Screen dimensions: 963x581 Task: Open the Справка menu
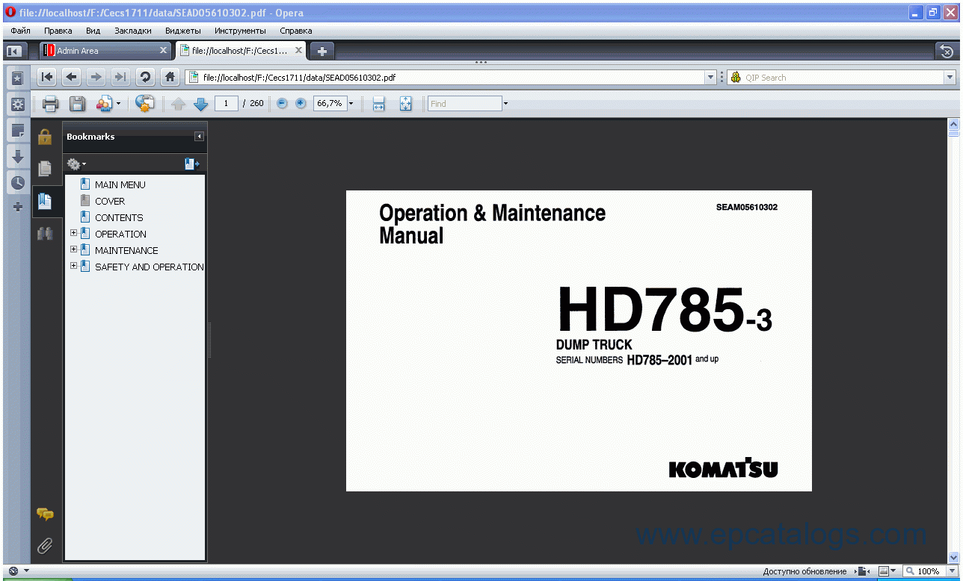point(296,31)
